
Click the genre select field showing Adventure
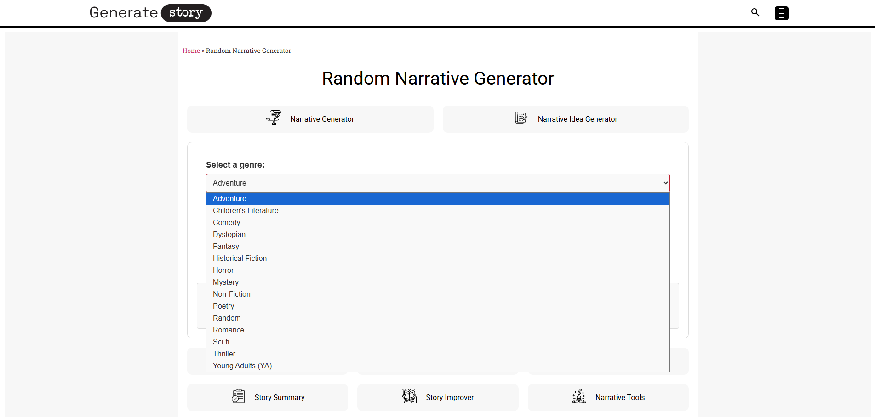coord(437,183)
